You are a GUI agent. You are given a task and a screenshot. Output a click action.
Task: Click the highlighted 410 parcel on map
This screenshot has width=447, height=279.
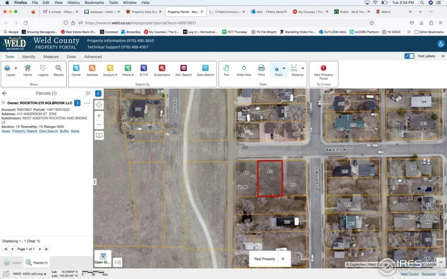(x=270, y=183)
